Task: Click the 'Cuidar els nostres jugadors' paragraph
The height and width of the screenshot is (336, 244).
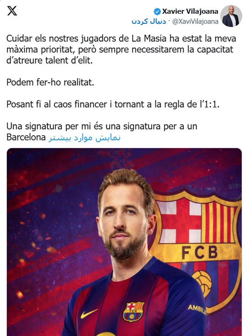Action: pyautogui.click(x=121, y=49)
